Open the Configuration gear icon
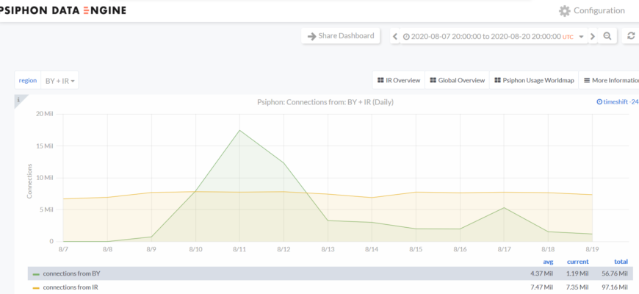 (564, 11)
